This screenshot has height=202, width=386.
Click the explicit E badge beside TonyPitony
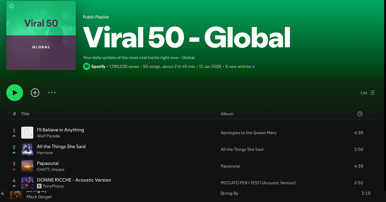[39, 186]
